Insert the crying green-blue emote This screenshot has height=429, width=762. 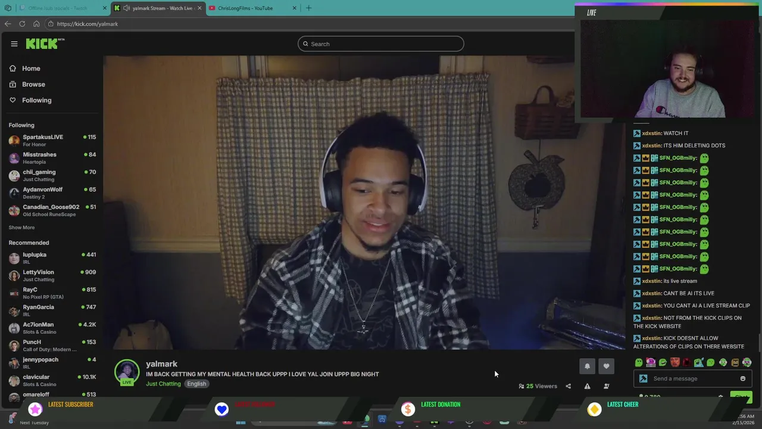click(x=698, y=362)
